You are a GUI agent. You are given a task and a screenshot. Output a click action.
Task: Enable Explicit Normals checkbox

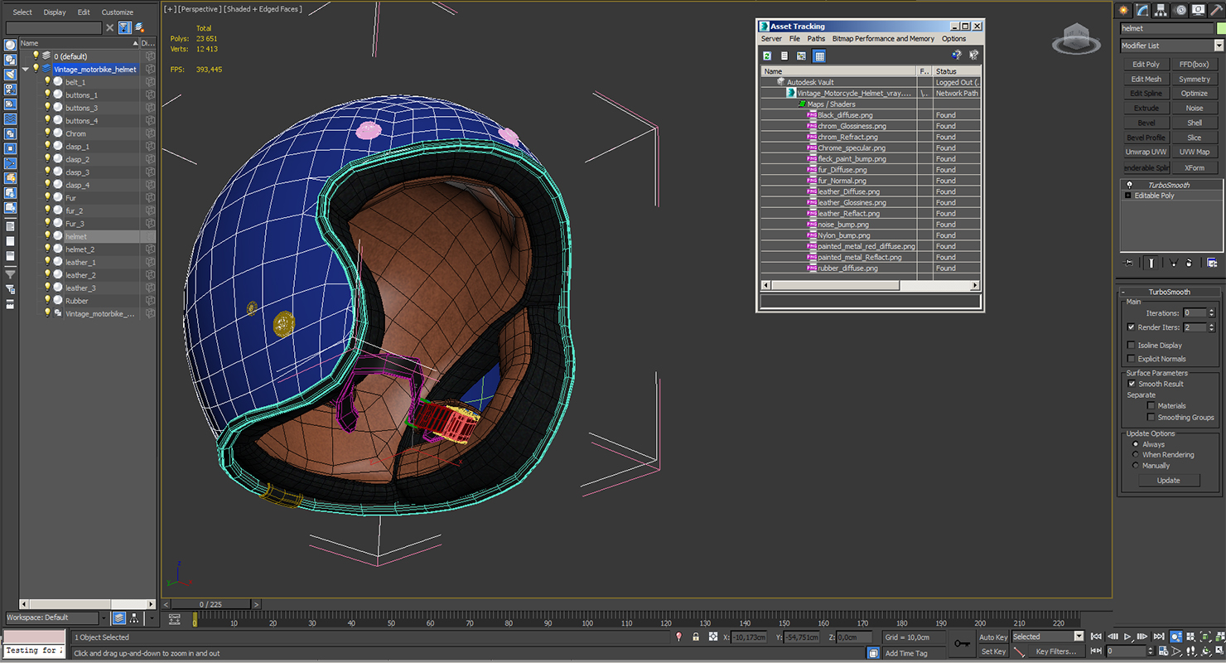coord(1131,359)
